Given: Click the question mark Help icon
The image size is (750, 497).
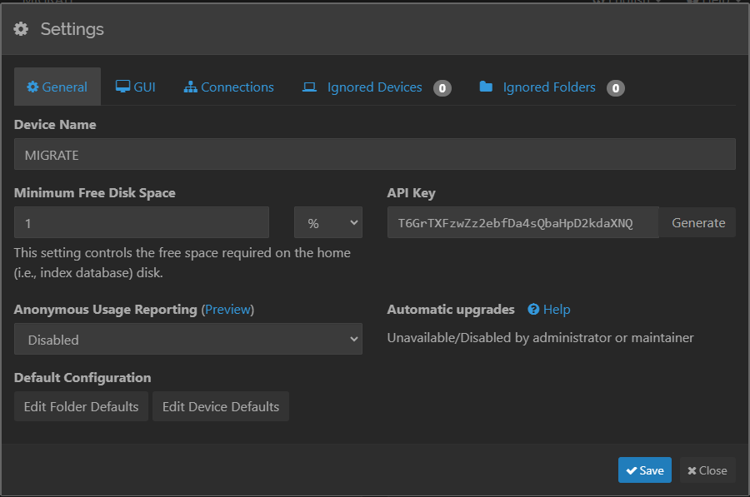Looking at the screenshot, I should [533, 310].
